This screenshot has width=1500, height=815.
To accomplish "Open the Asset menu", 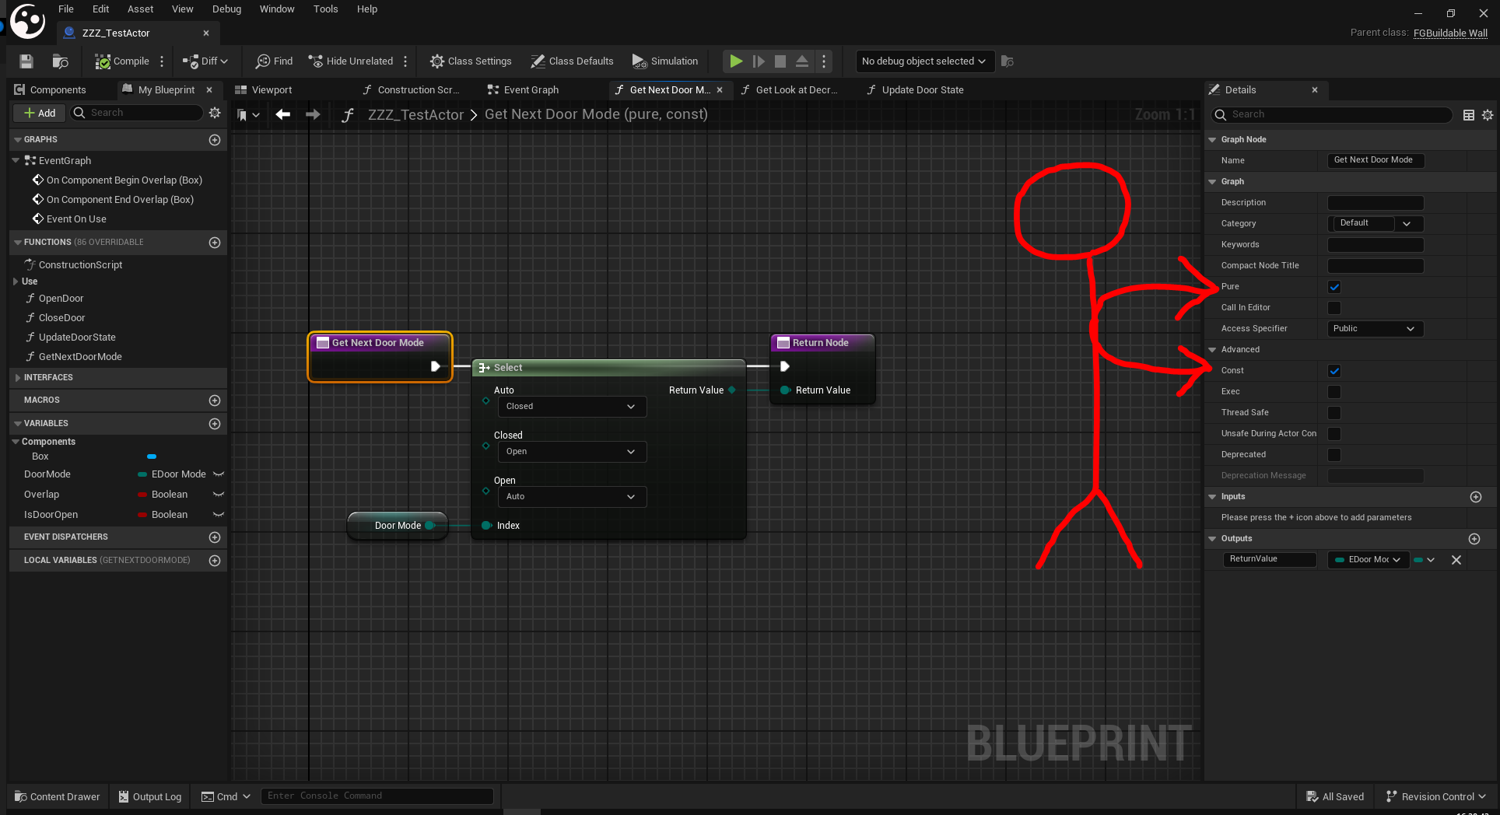I will pos(141,9).
